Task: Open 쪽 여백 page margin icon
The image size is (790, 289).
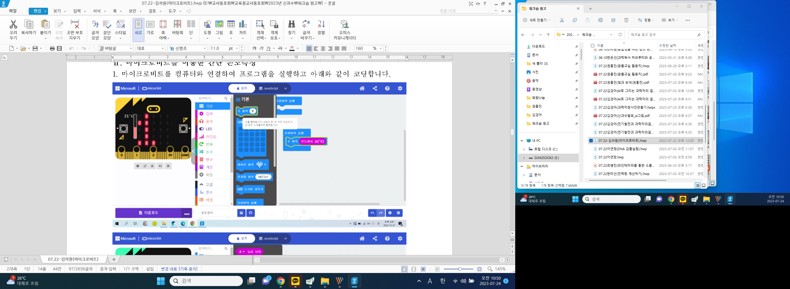Action: pos(163,24)
